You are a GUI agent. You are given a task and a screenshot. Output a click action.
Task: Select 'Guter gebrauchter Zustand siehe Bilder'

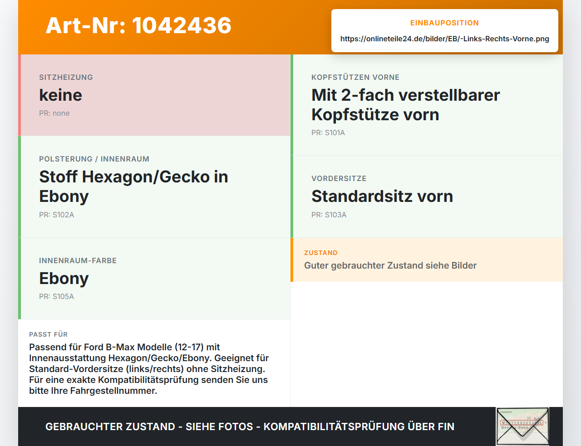(x=390, y=265)
